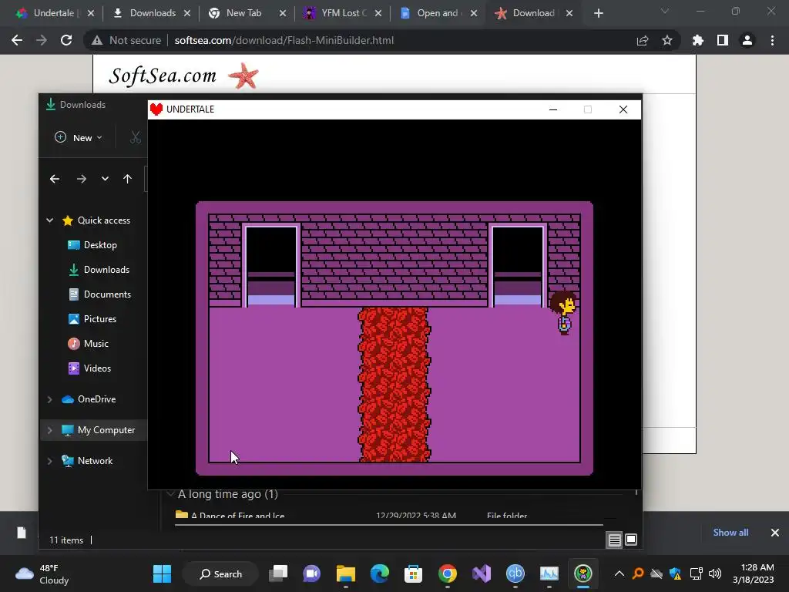This screenshot has width=789, height=592.
Task: Open the Chrome extensions puzzle icon
Action: tap(698, 40)
